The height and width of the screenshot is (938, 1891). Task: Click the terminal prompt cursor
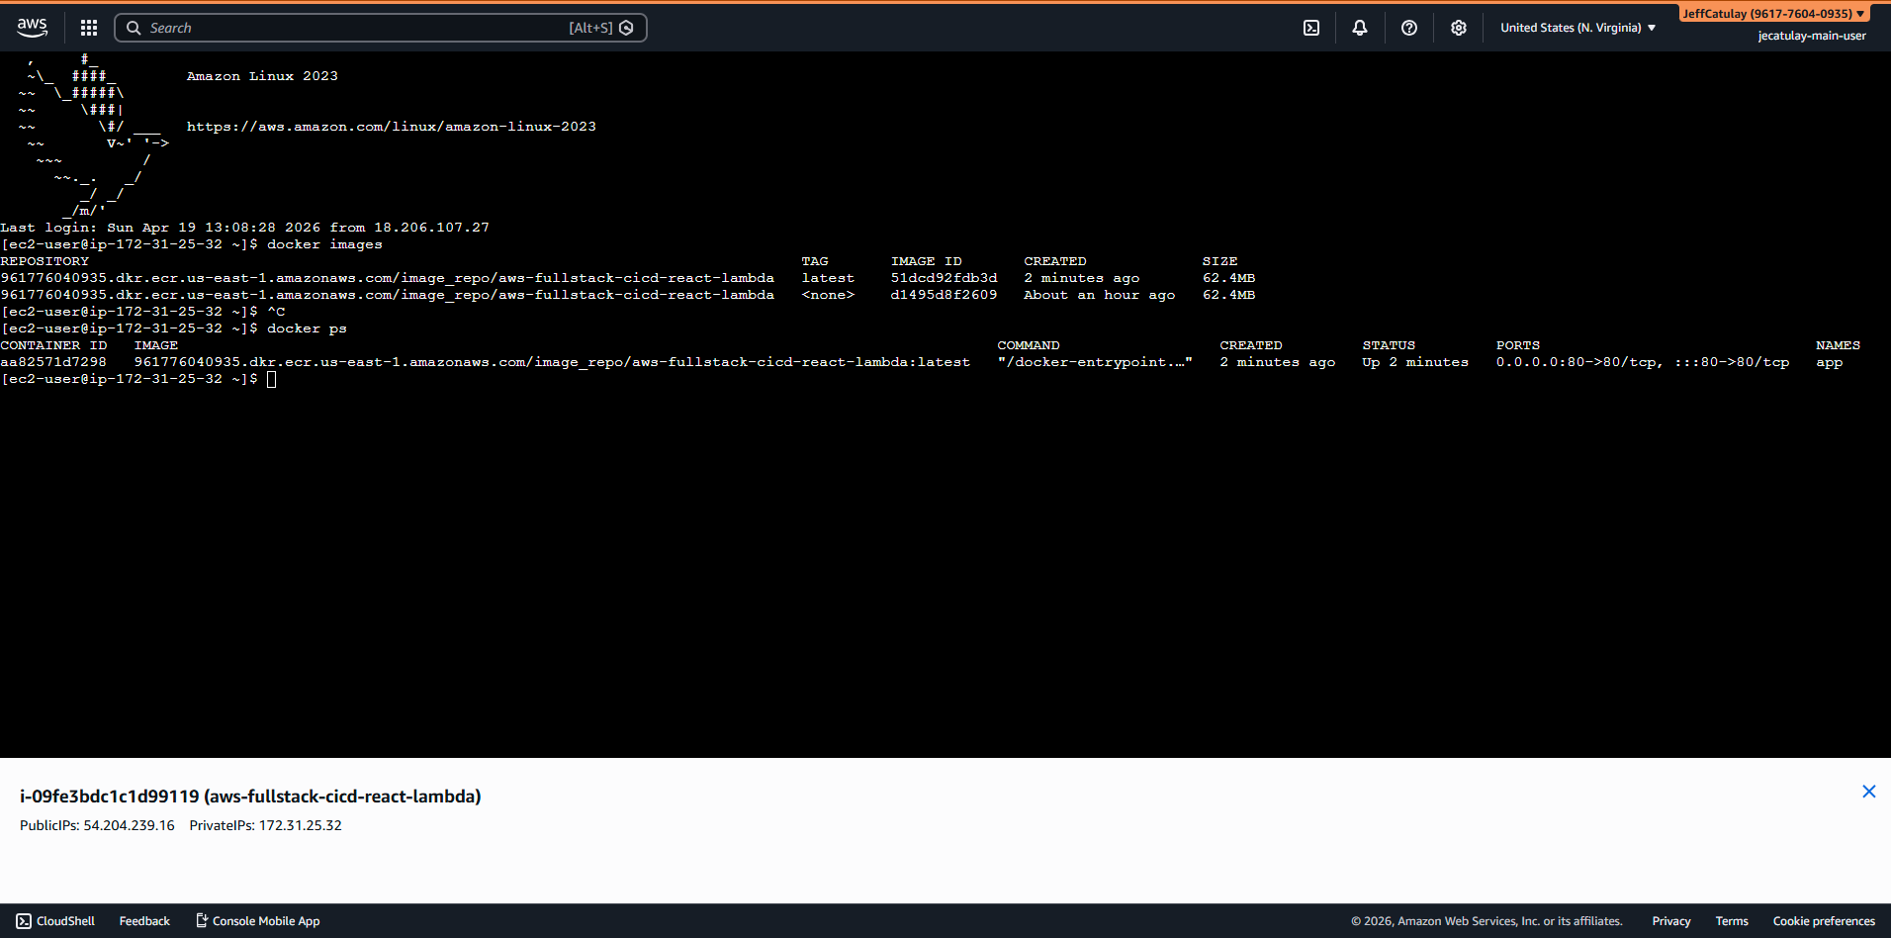pos(272,379)
